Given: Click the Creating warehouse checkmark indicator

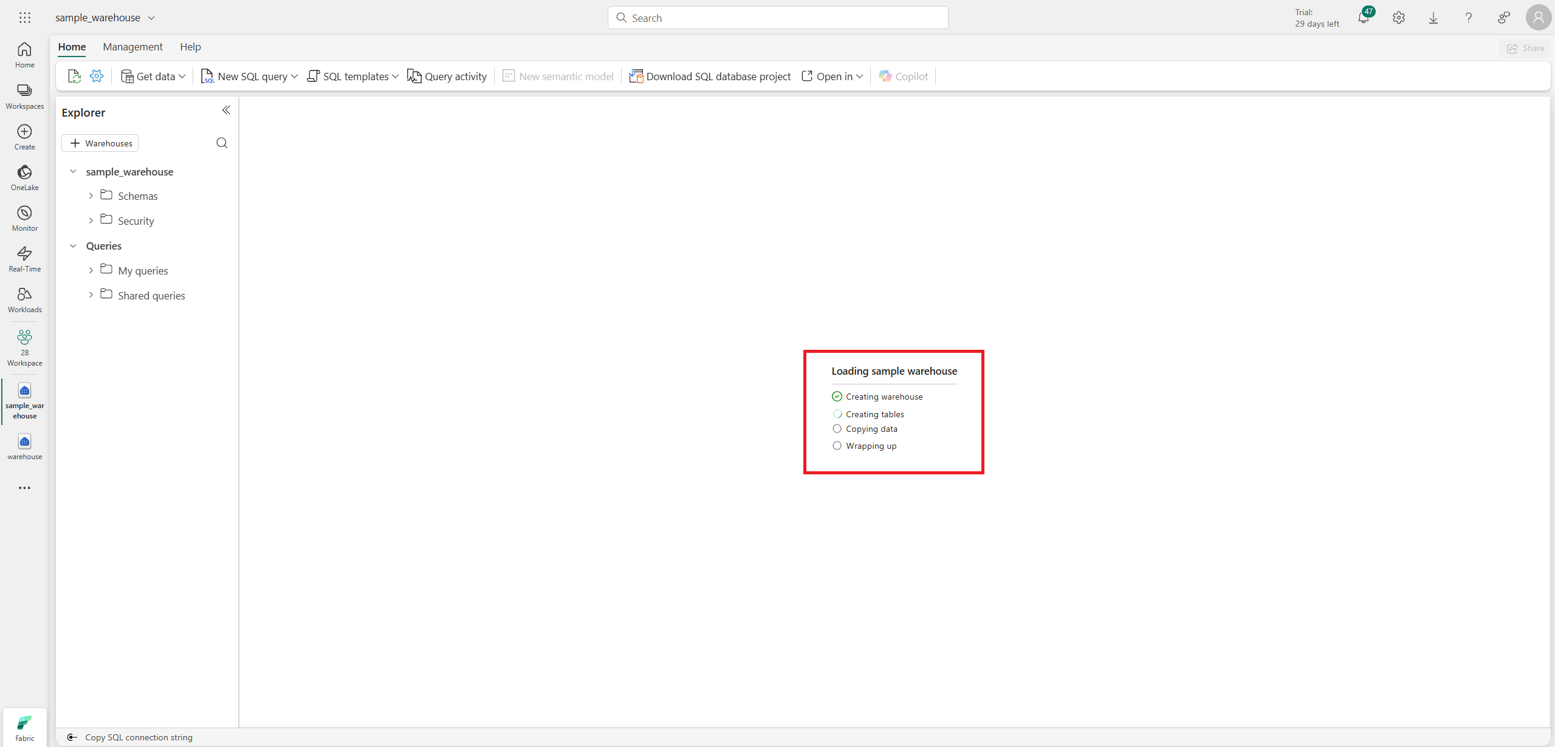Looking at the screenshot, I should 837,397.
